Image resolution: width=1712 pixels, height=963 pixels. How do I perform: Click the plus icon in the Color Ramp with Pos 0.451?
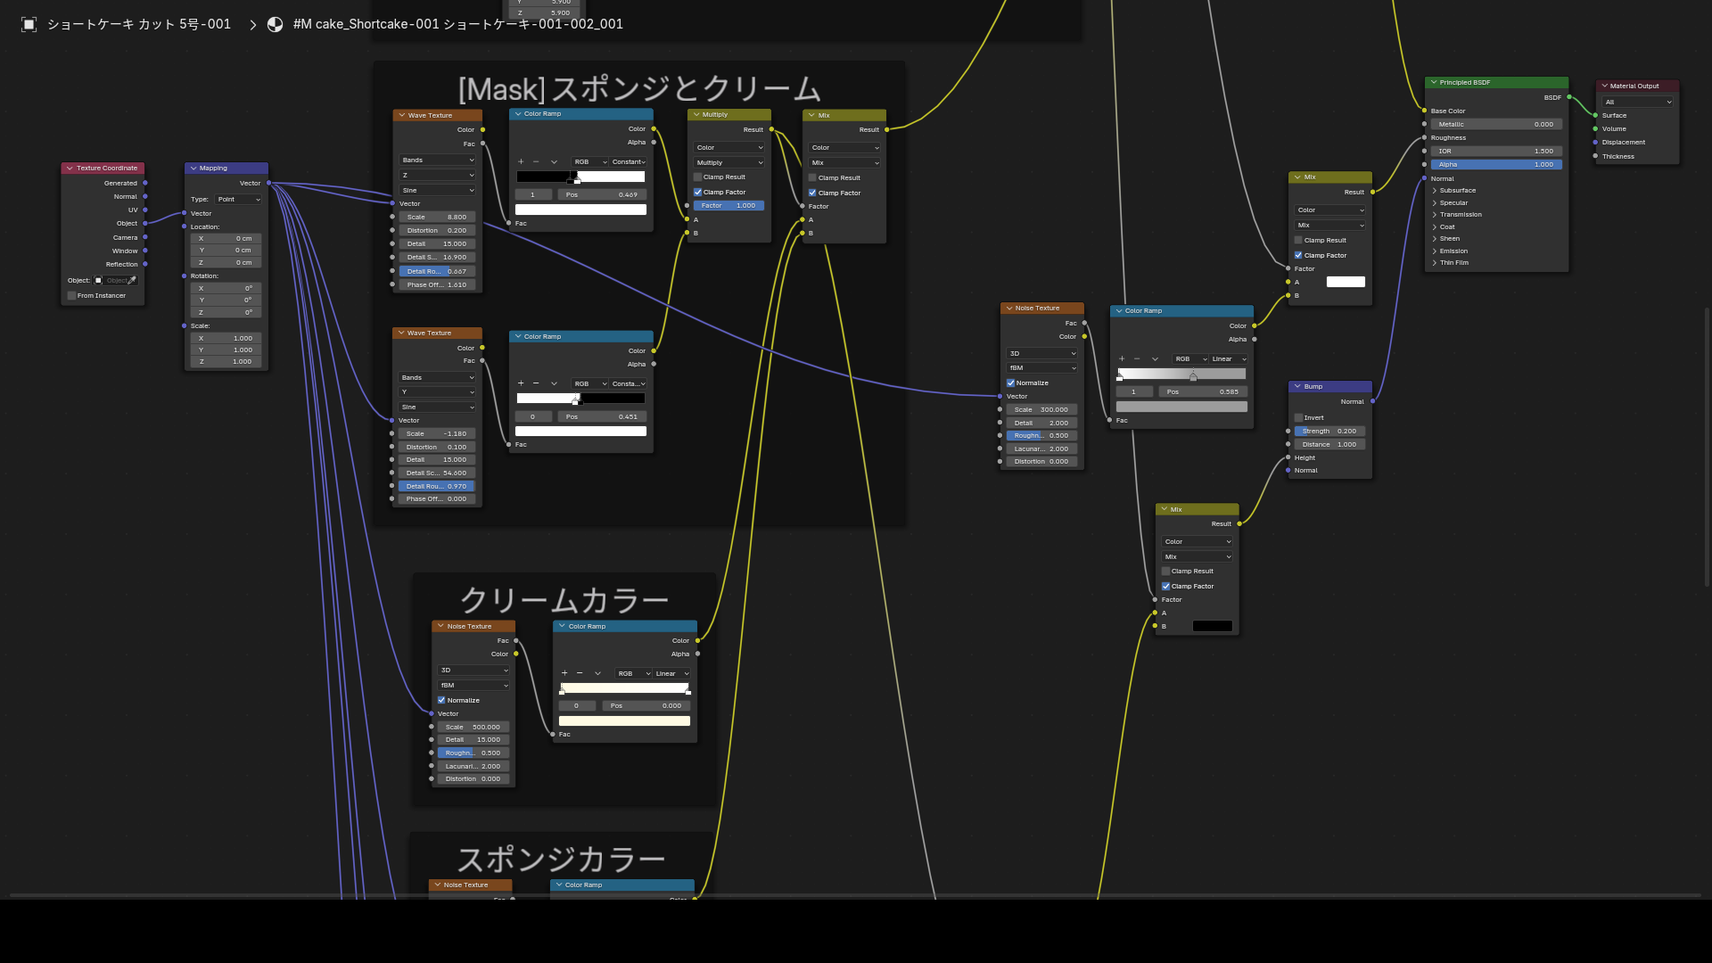[x=521, y=383]
